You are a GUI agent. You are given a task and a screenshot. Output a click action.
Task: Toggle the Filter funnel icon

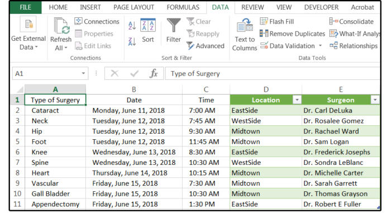click(x=174, y=25)
